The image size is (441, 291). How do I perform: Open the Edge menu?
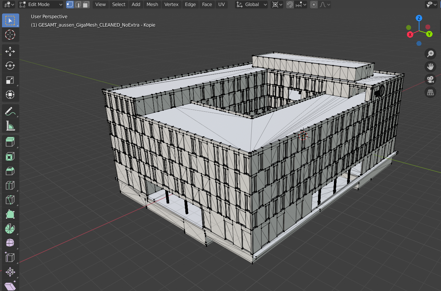click(x=190, y=4)
